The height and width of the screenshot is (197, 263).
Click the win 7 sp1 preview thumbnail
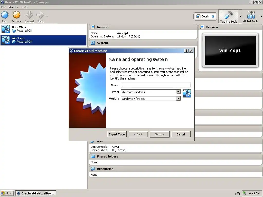pos(230,50)
